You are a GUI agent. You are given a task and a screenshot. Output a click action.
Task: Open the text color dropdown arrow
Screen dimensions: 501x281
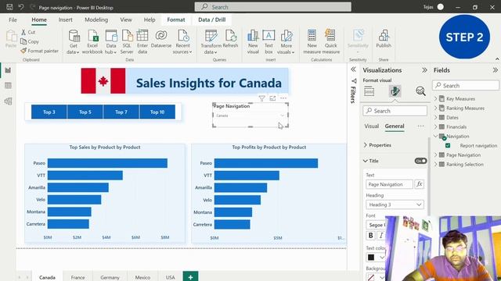(x=382, y=257)
